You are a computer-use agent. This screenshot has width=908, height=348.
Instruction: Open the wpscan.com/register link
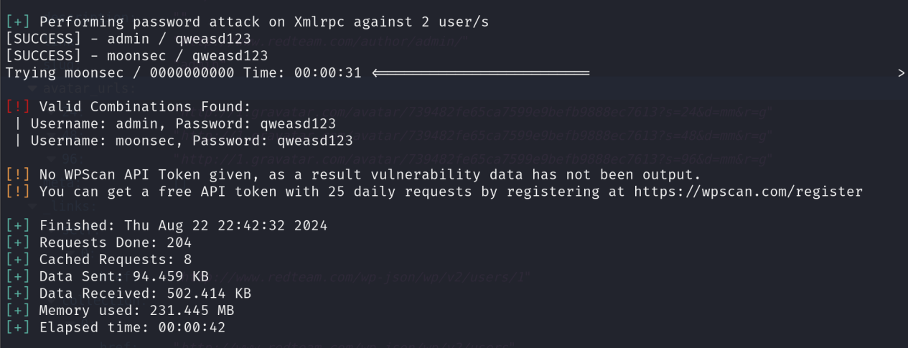pyautogui.click(x=749, y=192)
